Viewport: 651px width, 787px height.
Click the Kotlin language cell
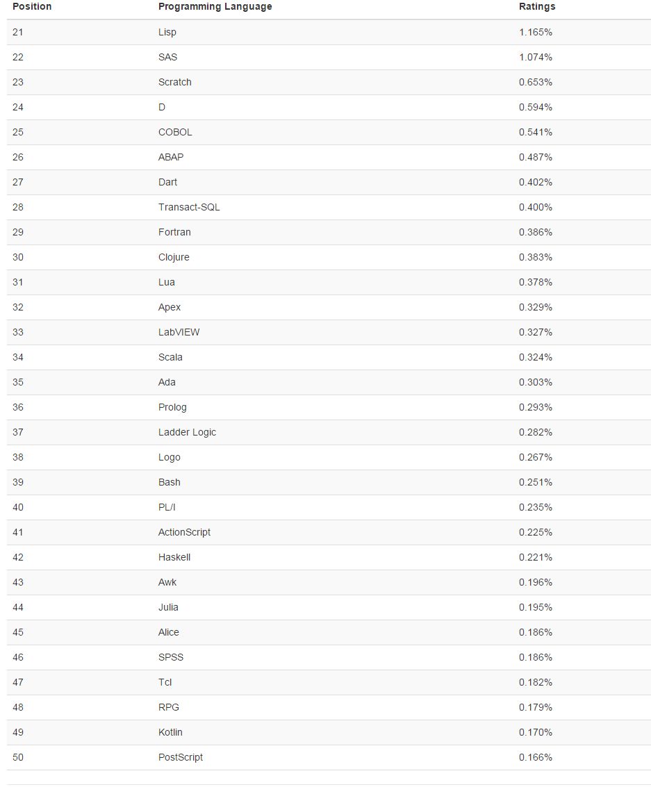coord(170,732)
